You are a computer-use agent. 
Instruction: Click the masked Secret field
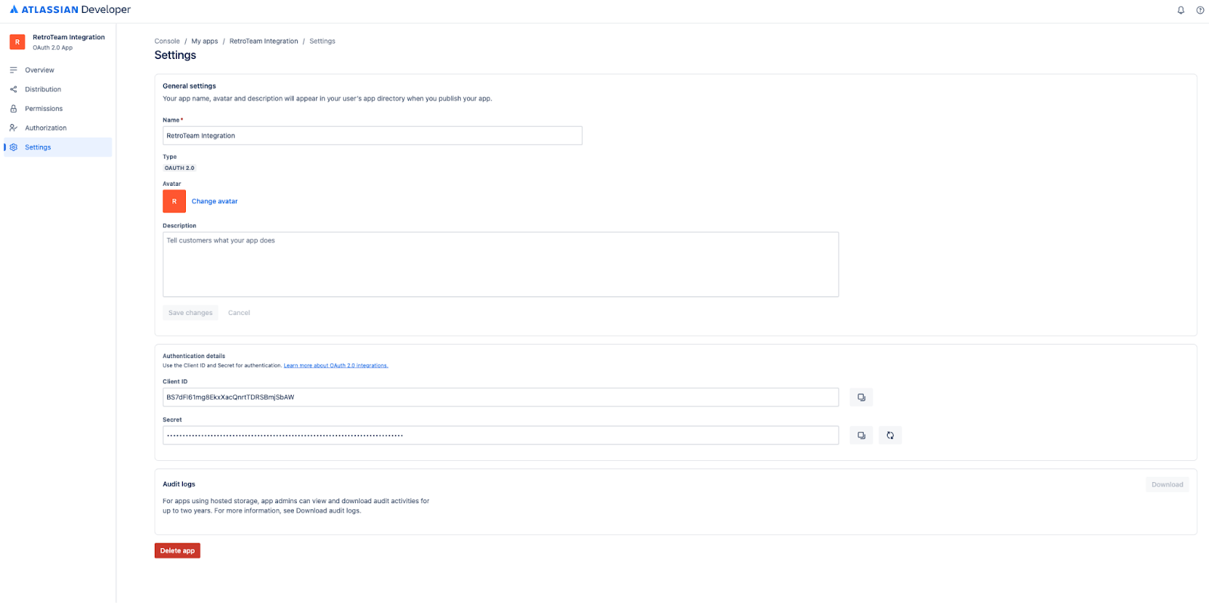(x=500, y=435)
